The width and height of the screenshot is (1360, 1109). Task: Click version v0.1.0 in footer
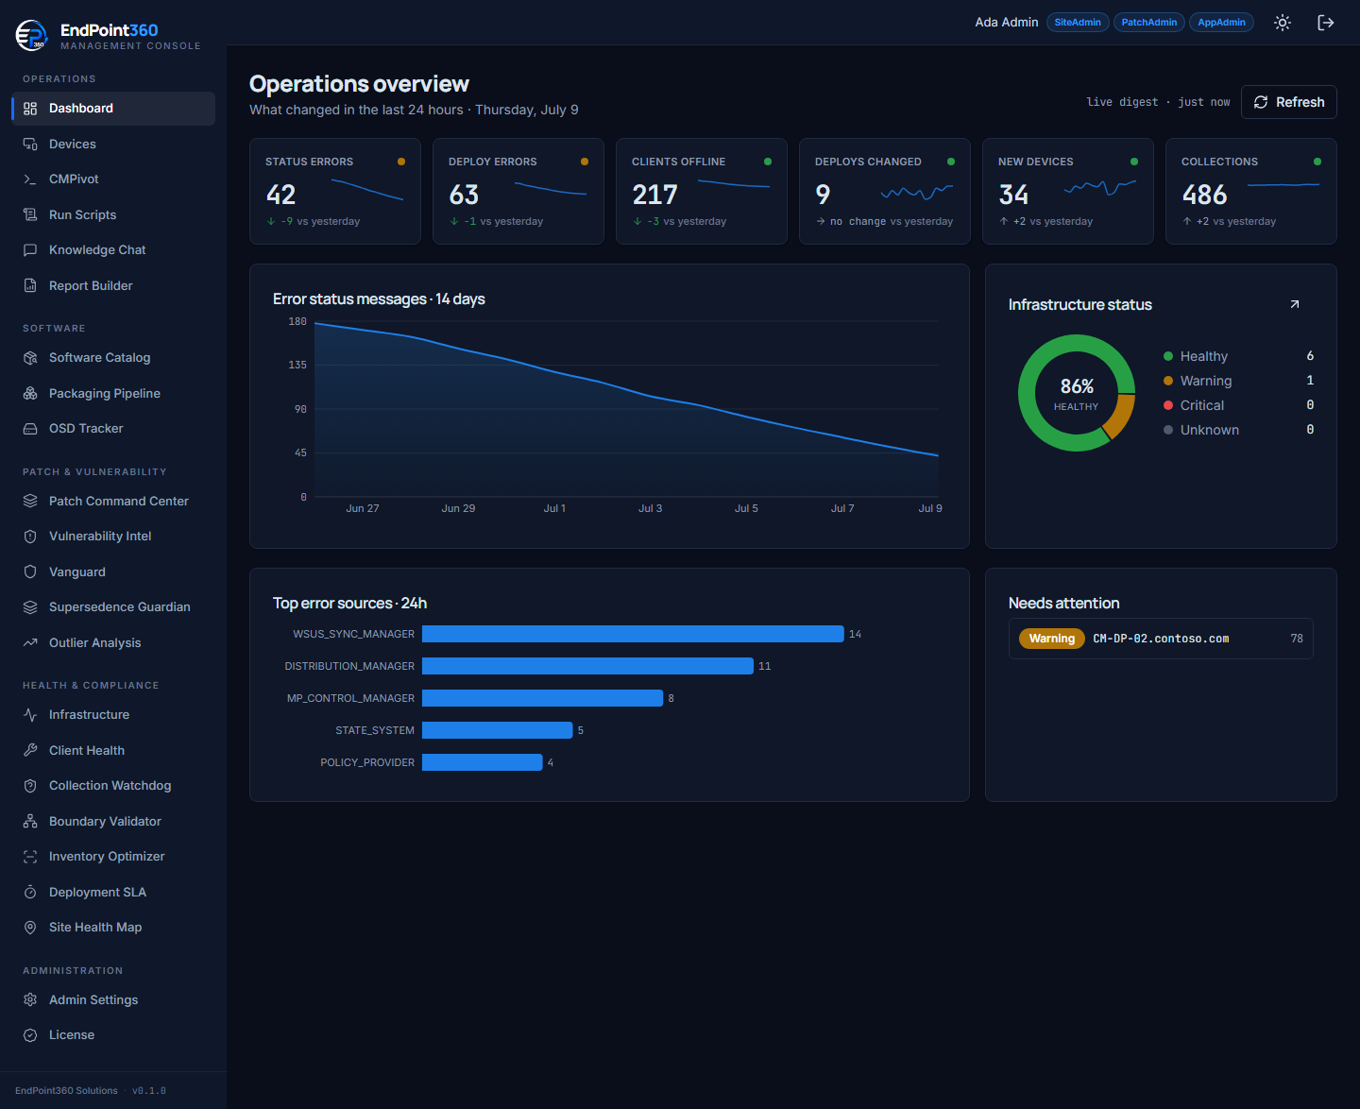click(149, 1091)
